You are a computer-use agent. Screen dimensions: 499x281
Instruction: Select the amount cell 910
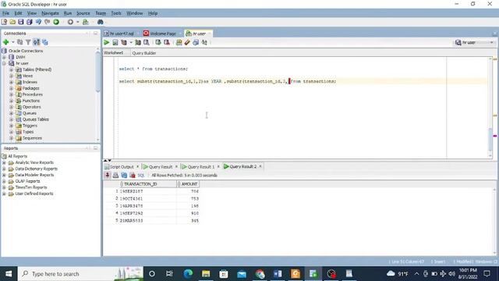tap(188, 213)
